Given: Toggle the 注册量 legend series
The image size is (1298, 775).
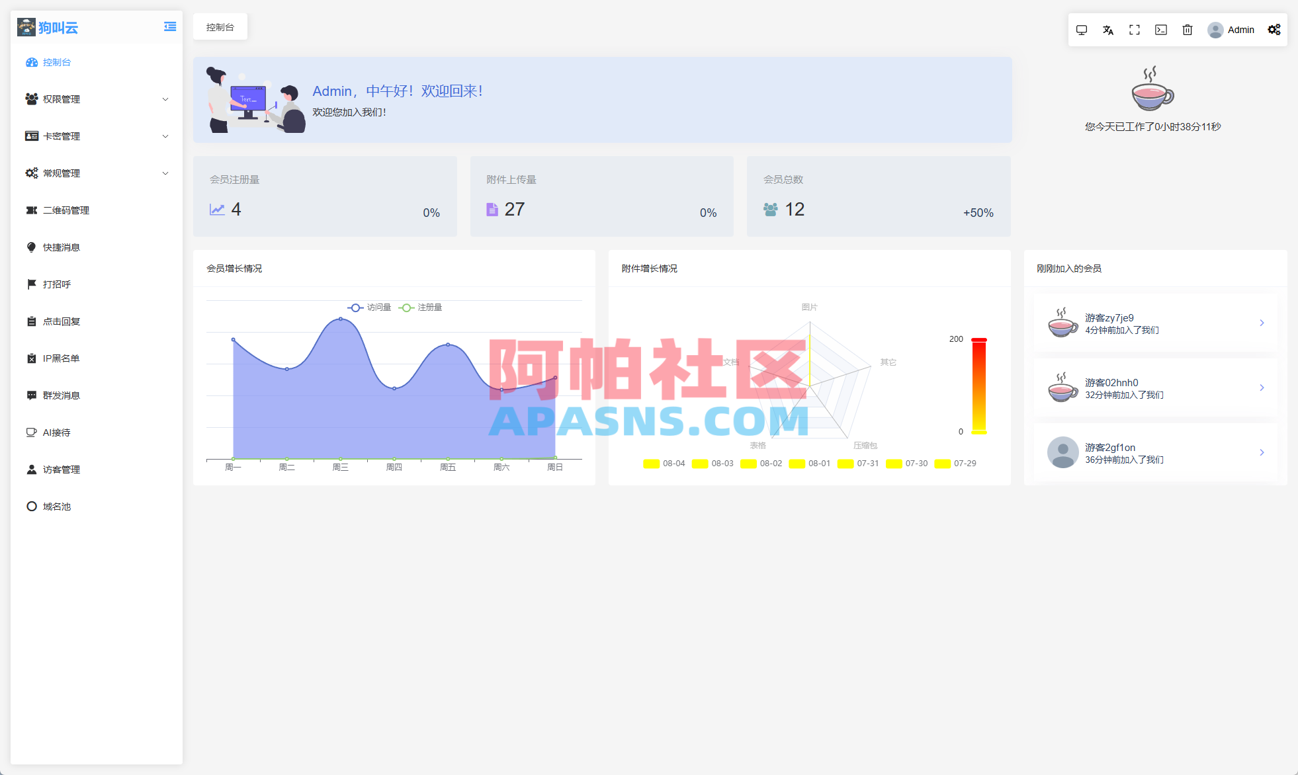Looking at the screenshot, I should tap(421, 307).
